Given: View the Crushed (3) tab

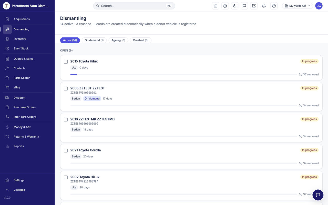Looking at the screenshot, I should (x=141, y=40).
